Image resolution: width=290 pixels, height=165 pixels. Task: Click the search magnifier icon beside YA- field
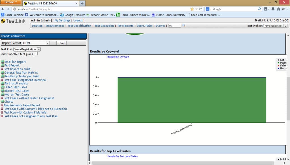[184, 26]
